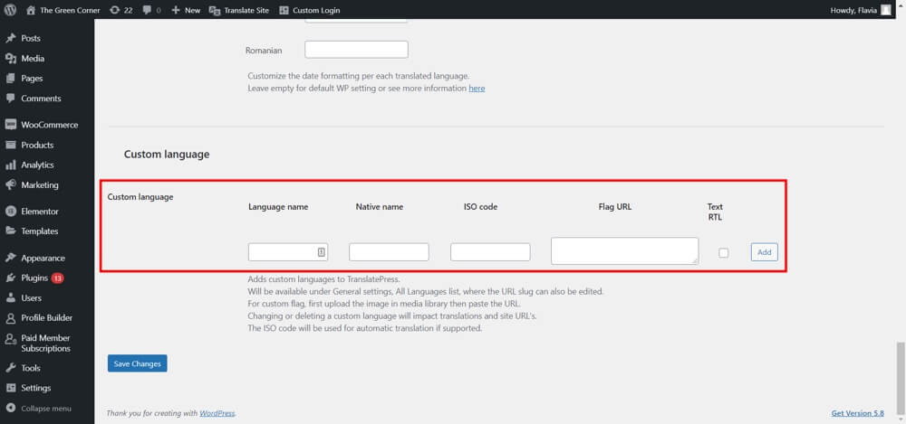Click the Collapse menu arrow icon
The image size is (906, 424).
pos(11,409)
